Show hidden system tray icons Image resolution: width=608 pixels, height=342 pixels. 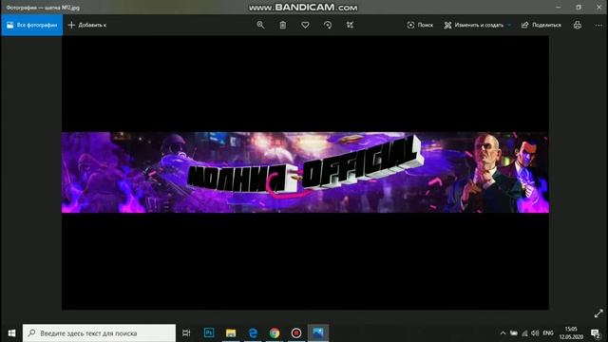[503, 333]
